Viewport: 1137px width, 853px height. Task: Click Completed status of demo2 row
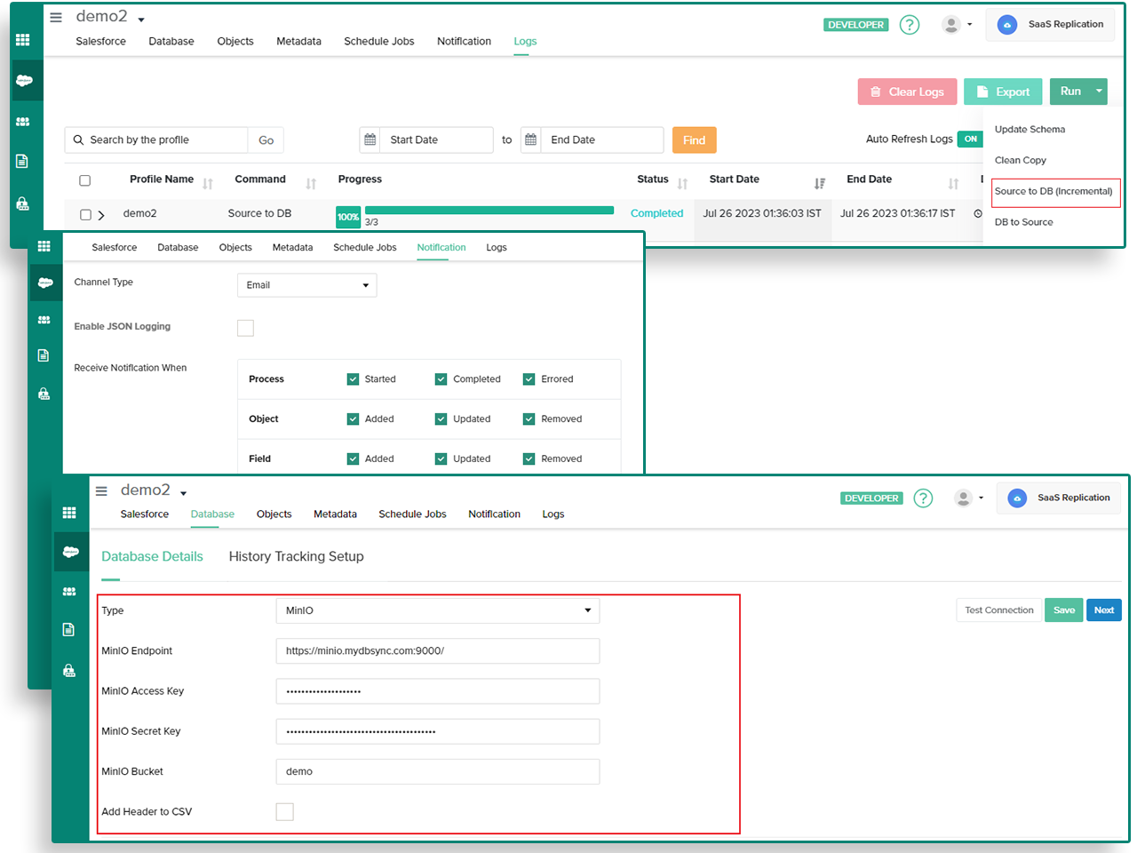(656, 213)
